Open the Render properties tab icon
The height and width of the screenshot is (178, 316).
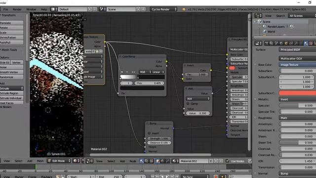tap(267, 43)
